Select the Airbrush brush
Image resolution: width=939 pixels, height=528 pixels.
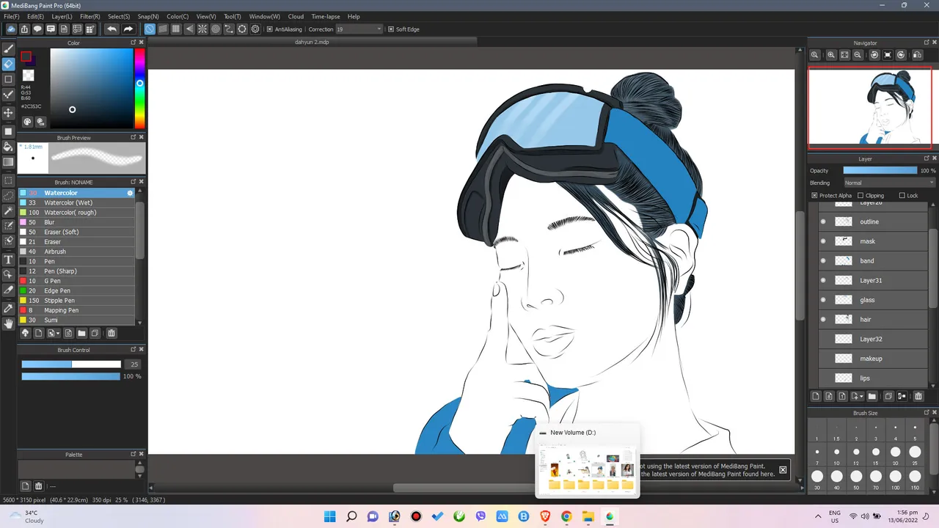[77, 252]
